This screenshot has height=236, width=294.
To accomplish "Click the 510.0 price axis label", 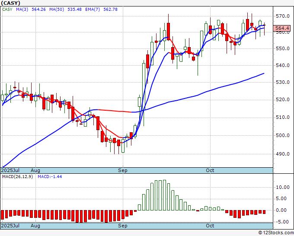I will click(x=282, y=117).
